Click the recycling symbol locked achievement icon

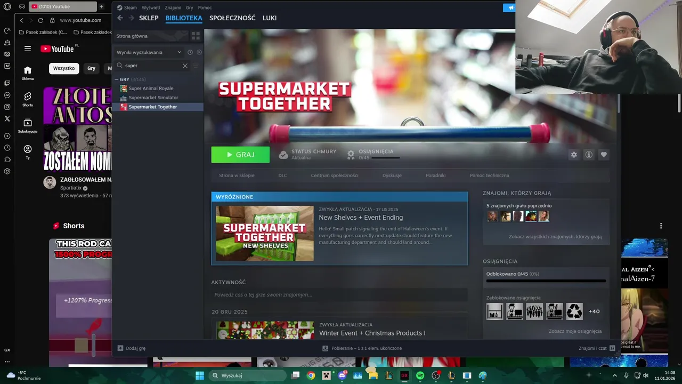click(574, 311)
